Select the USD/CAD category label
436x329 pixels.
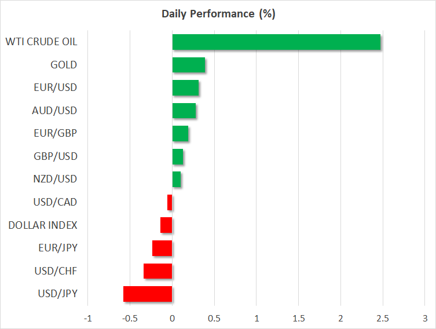coord(56,202)
